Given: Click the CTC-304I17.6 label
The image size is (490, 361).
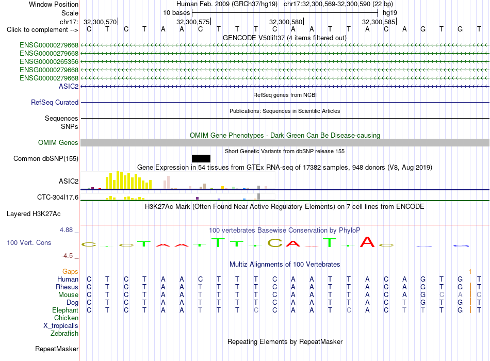Looking at the screenshot, I should [58, 197].
